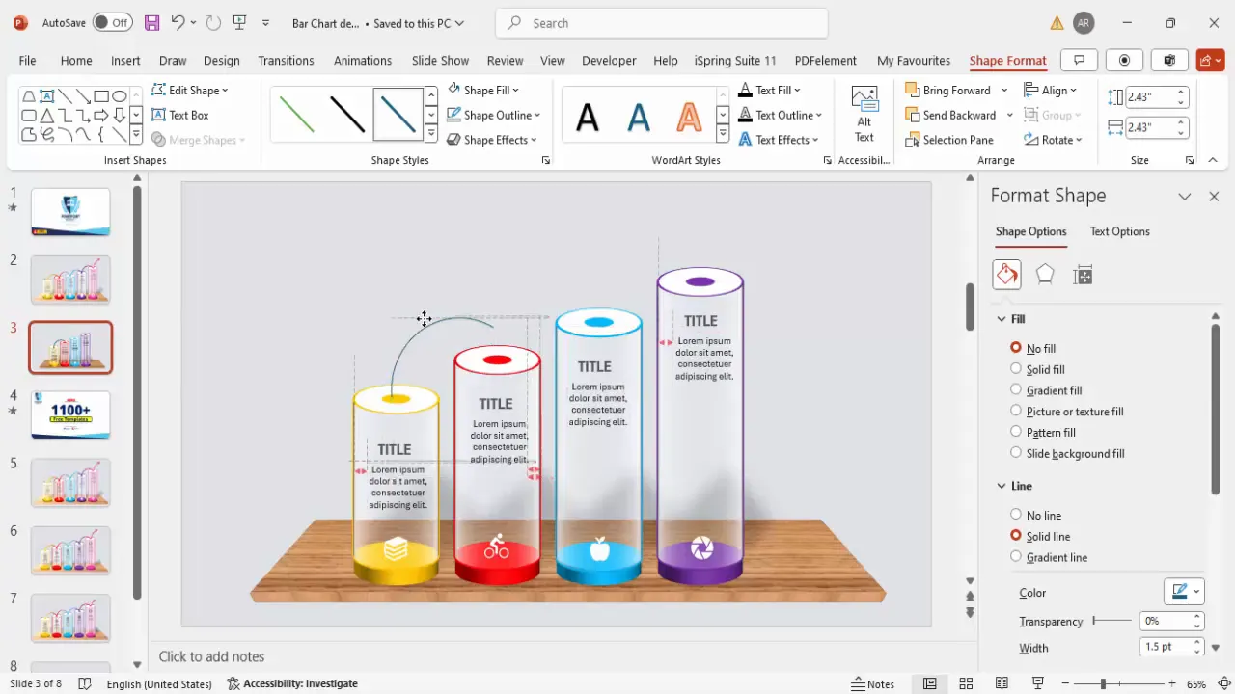Select the Solid line option
The image size is (1235, 694).
[1040, 536]
